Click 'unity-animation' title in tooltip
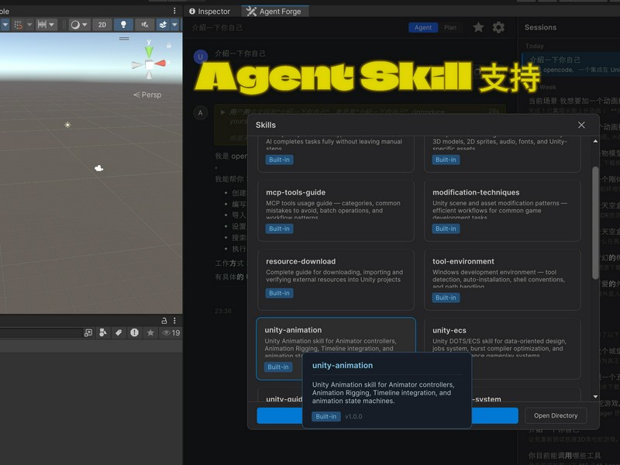This screenshot has width=620, height=465. [343, 365]
